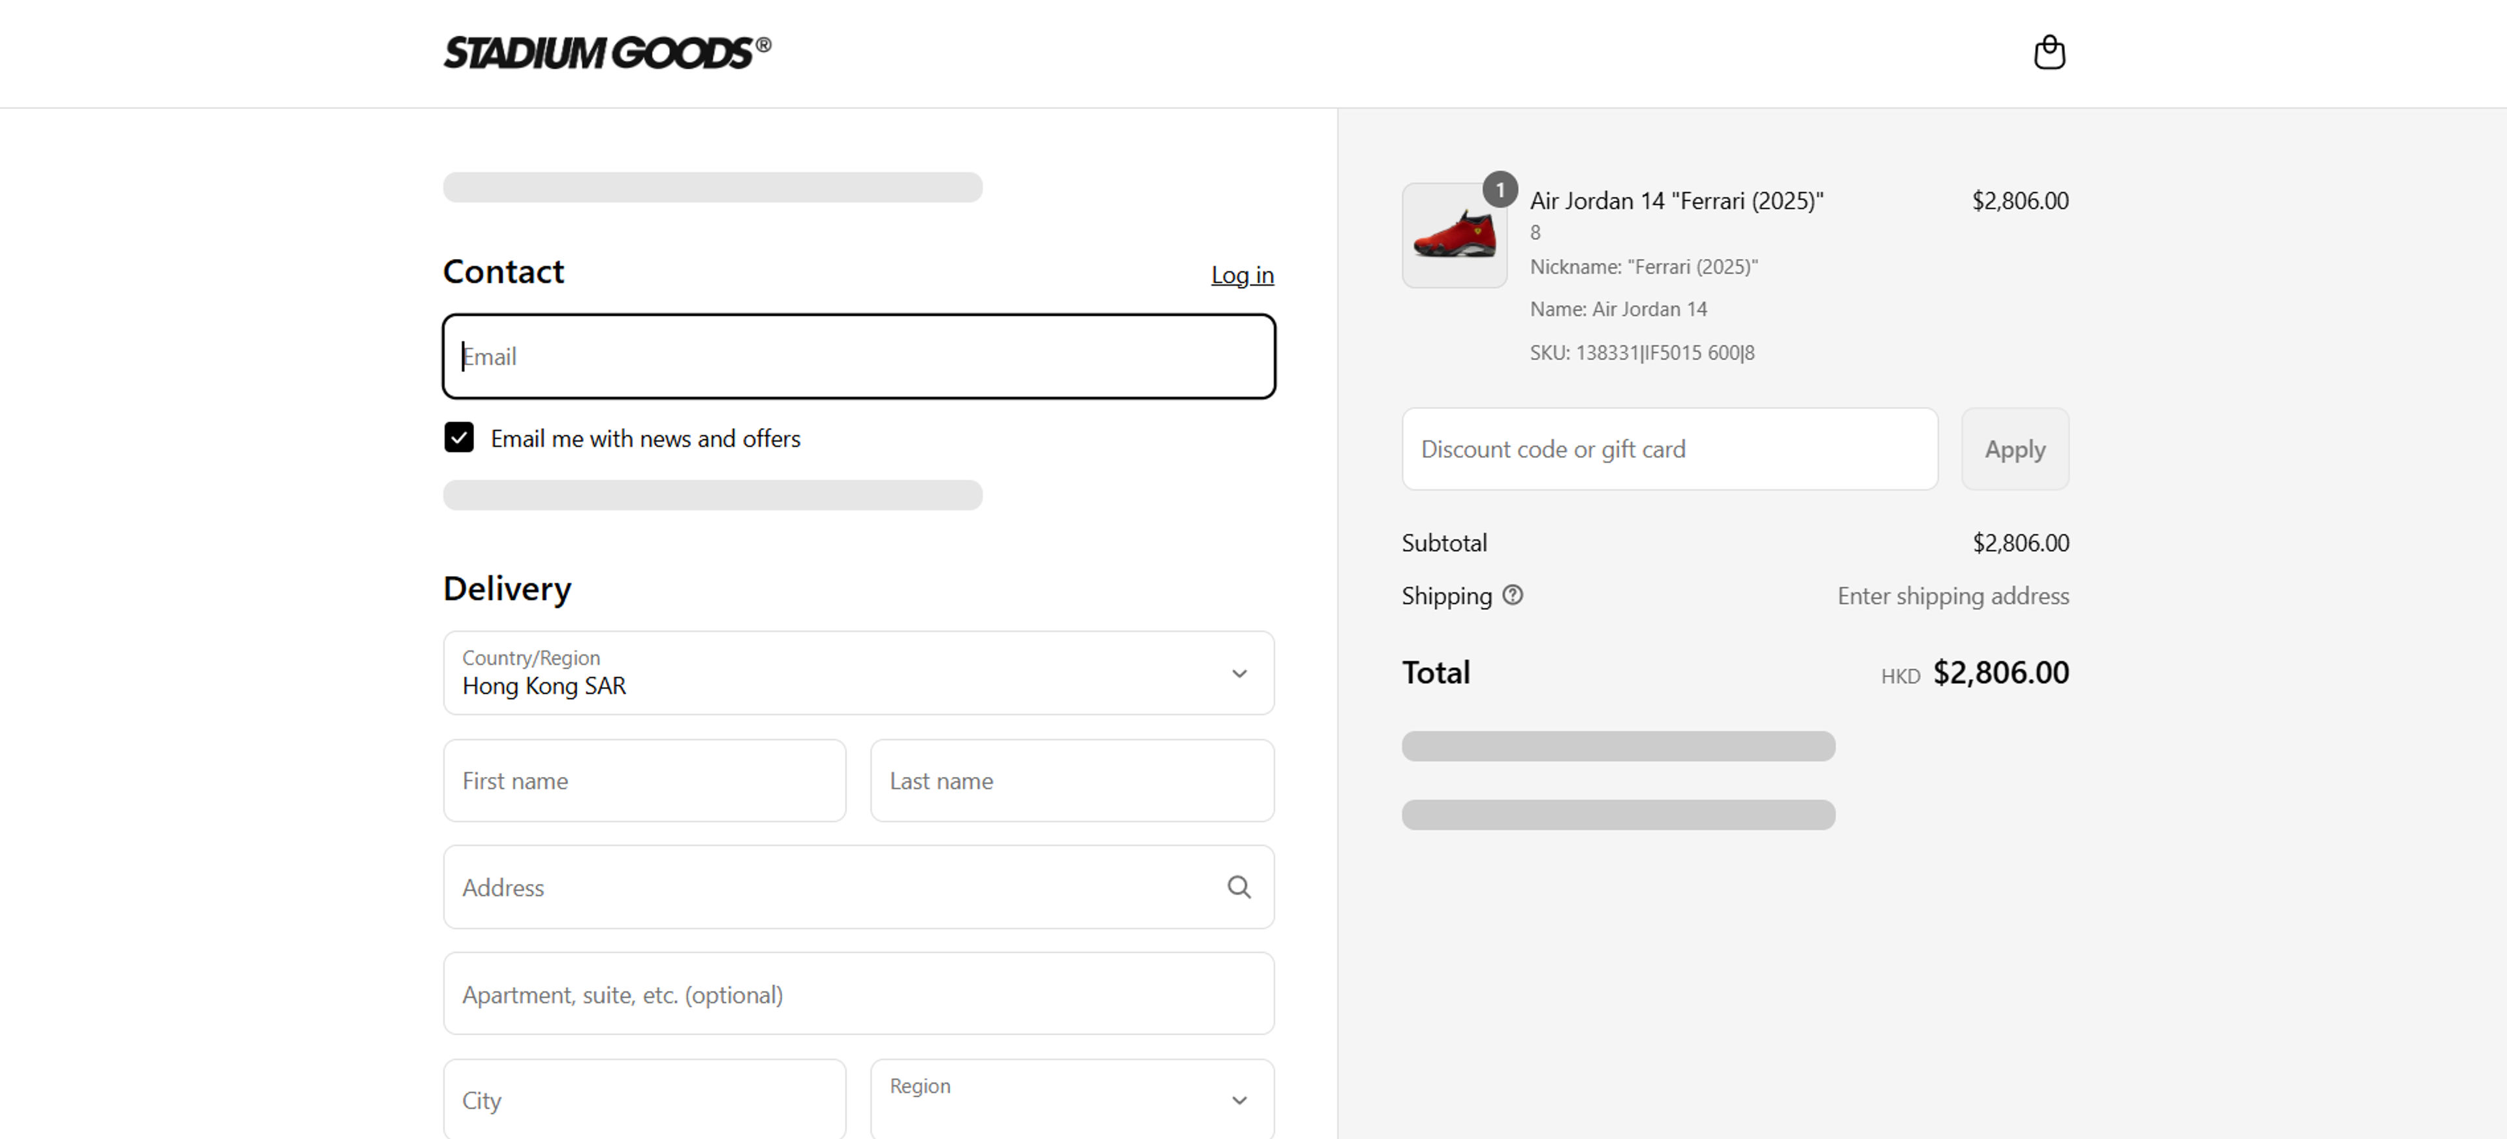Click the shipping help question mark icon

coord(1513,594)
